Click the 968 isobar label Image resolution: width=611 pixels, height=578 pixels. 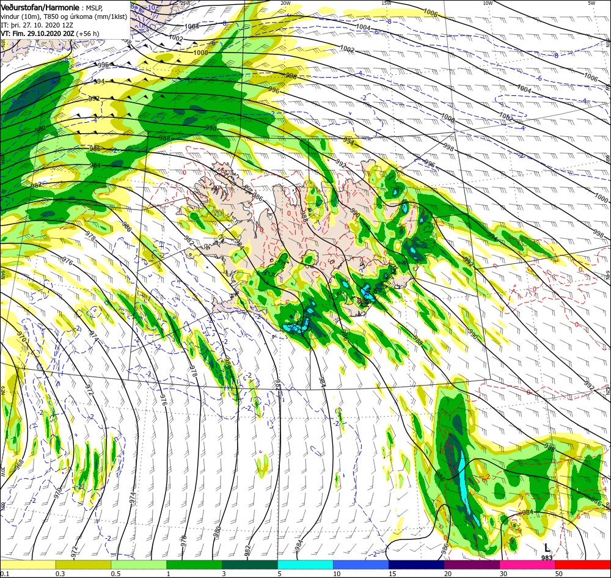coord(19,464)
